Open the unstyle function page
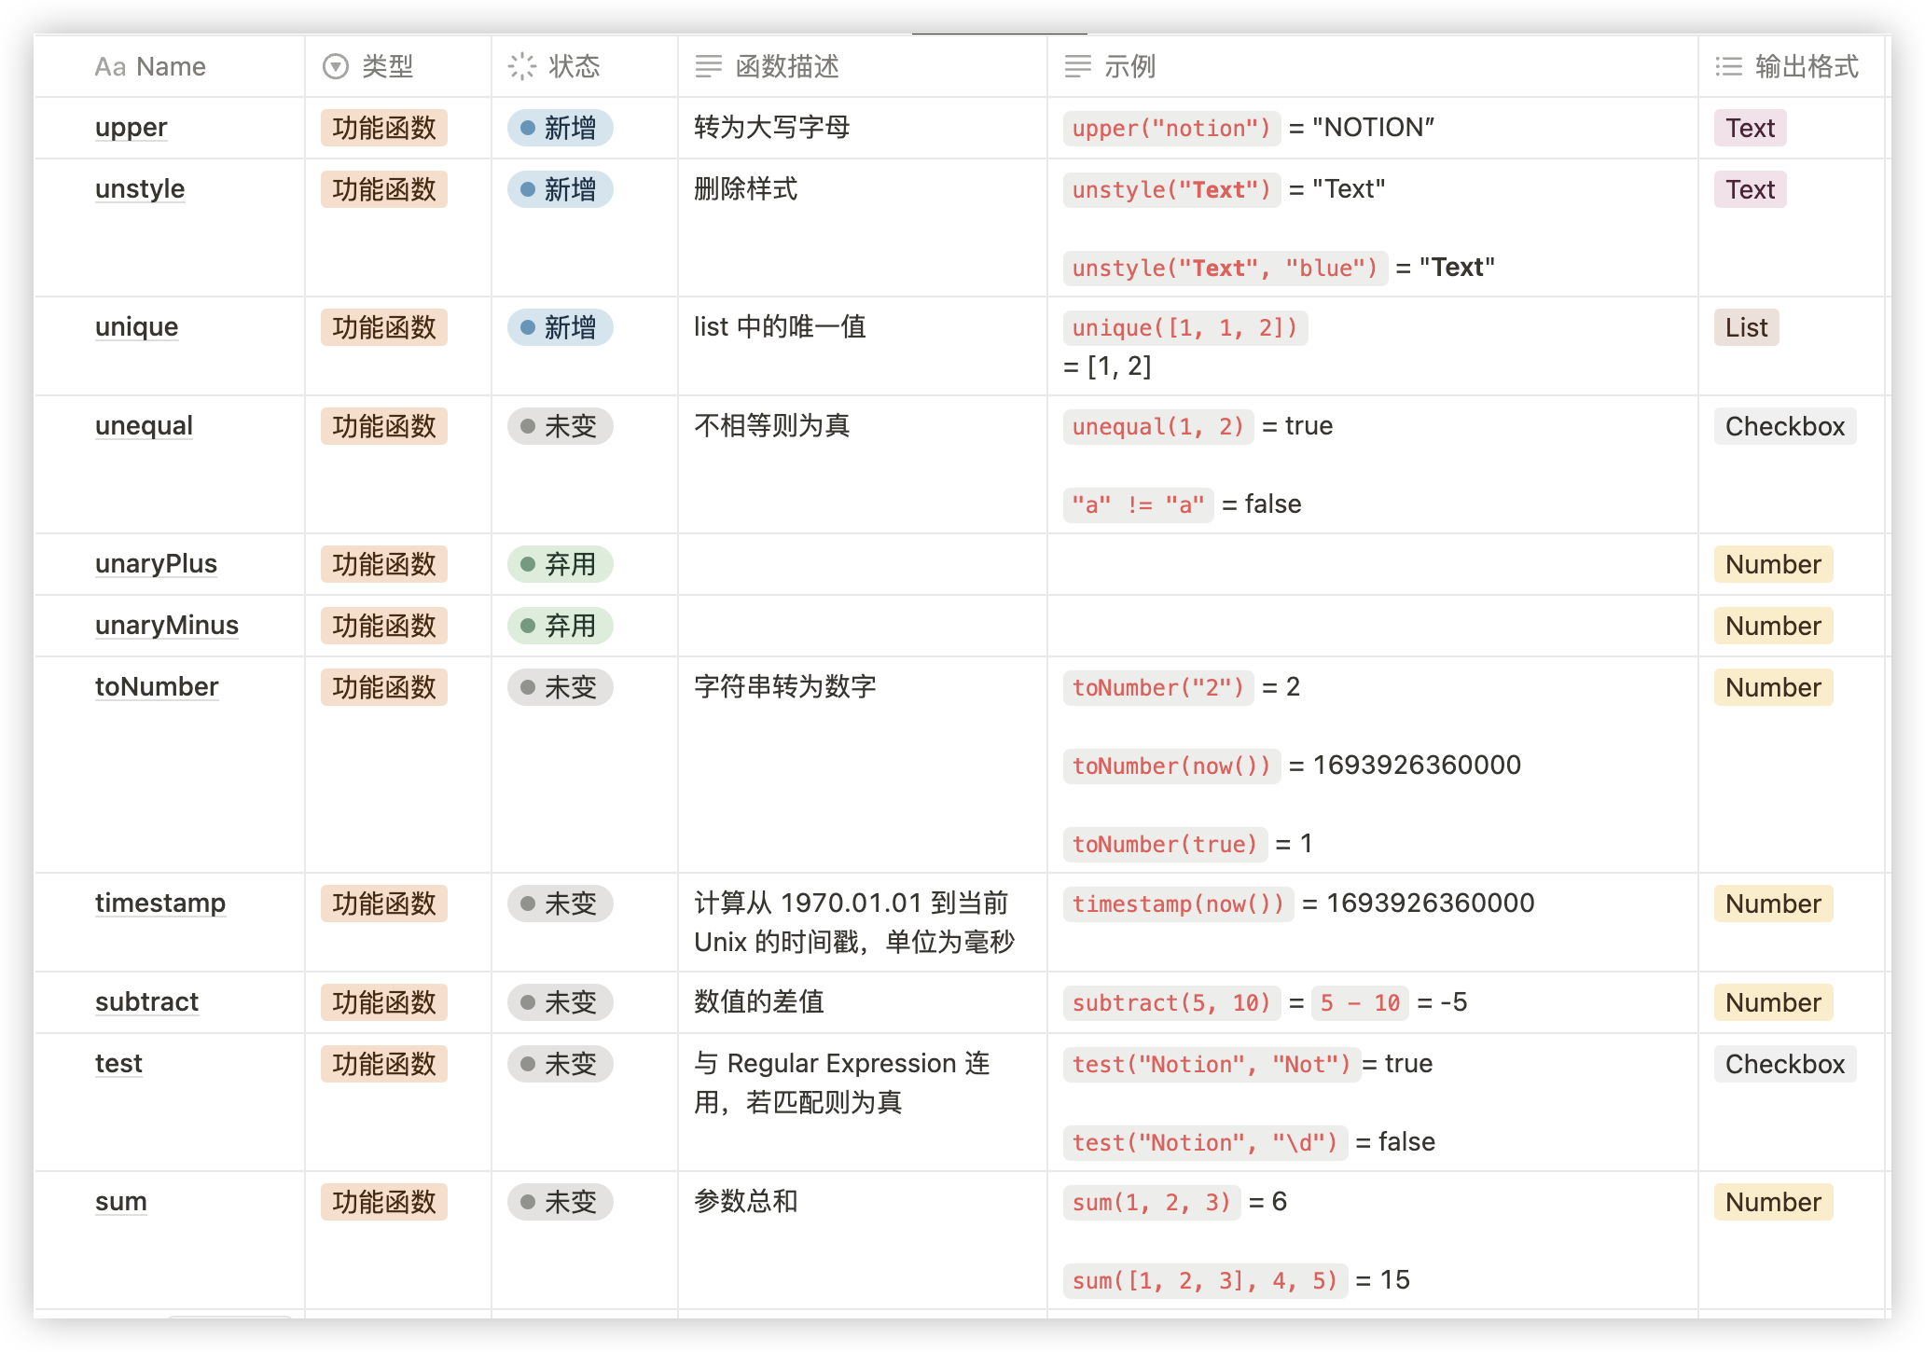This screenshot has height=1352, width=1925. 140,189
